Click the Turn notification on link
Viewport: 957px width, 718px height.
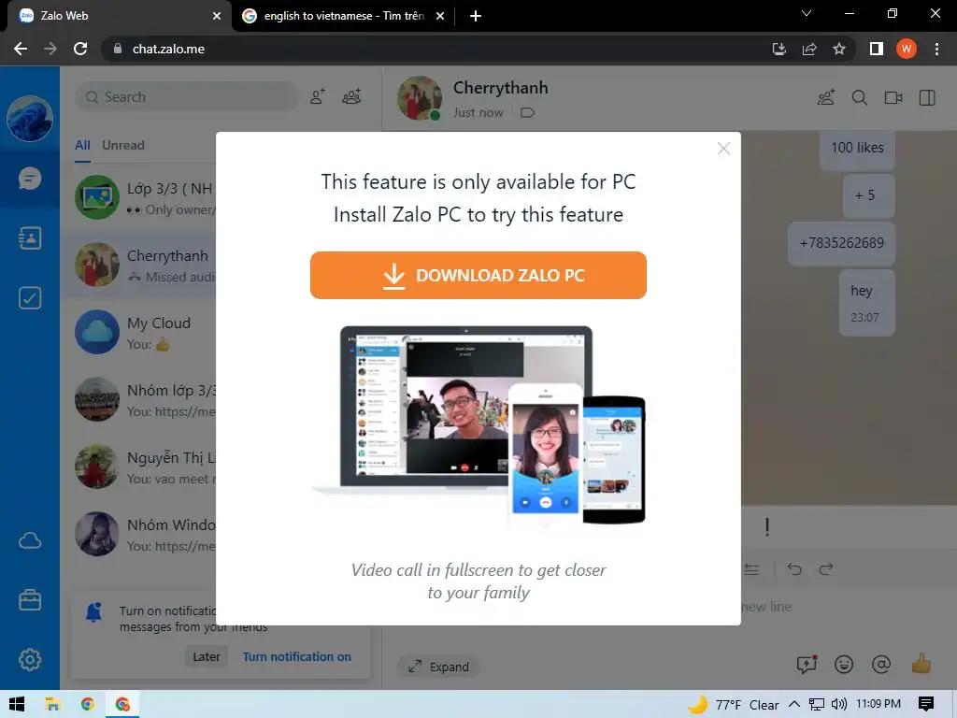[296, 657]
